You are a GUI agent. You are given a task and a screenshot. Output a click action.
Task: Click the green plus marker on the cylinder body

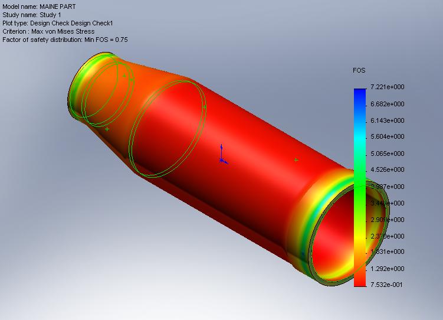pyautogui.click(x=296, y=160)
